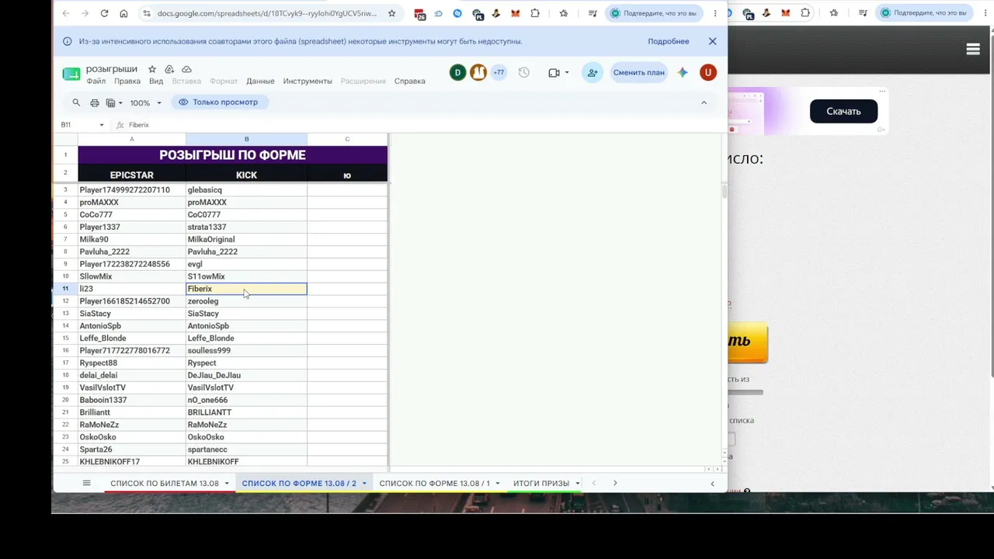Open the version history clock icon

pyautogui.click(x=524, y=72)
